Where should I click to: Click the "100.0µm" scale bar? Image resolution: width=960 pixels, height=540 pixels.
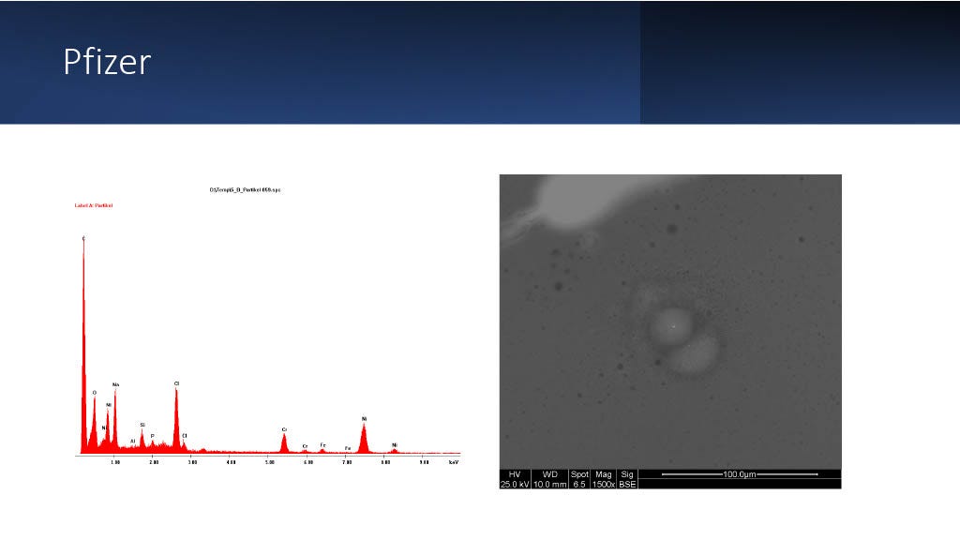[740, 473]
